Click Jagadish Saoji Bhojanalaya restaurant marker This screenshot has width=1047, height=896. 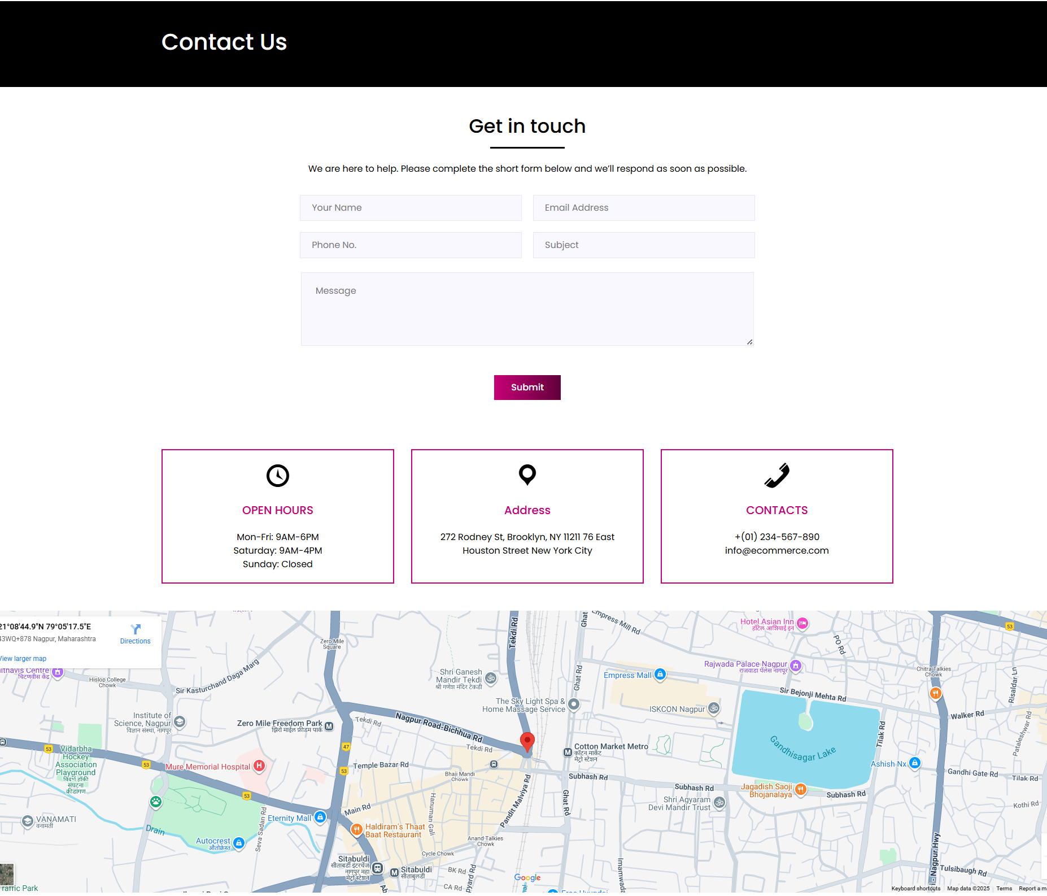[800, 789]
